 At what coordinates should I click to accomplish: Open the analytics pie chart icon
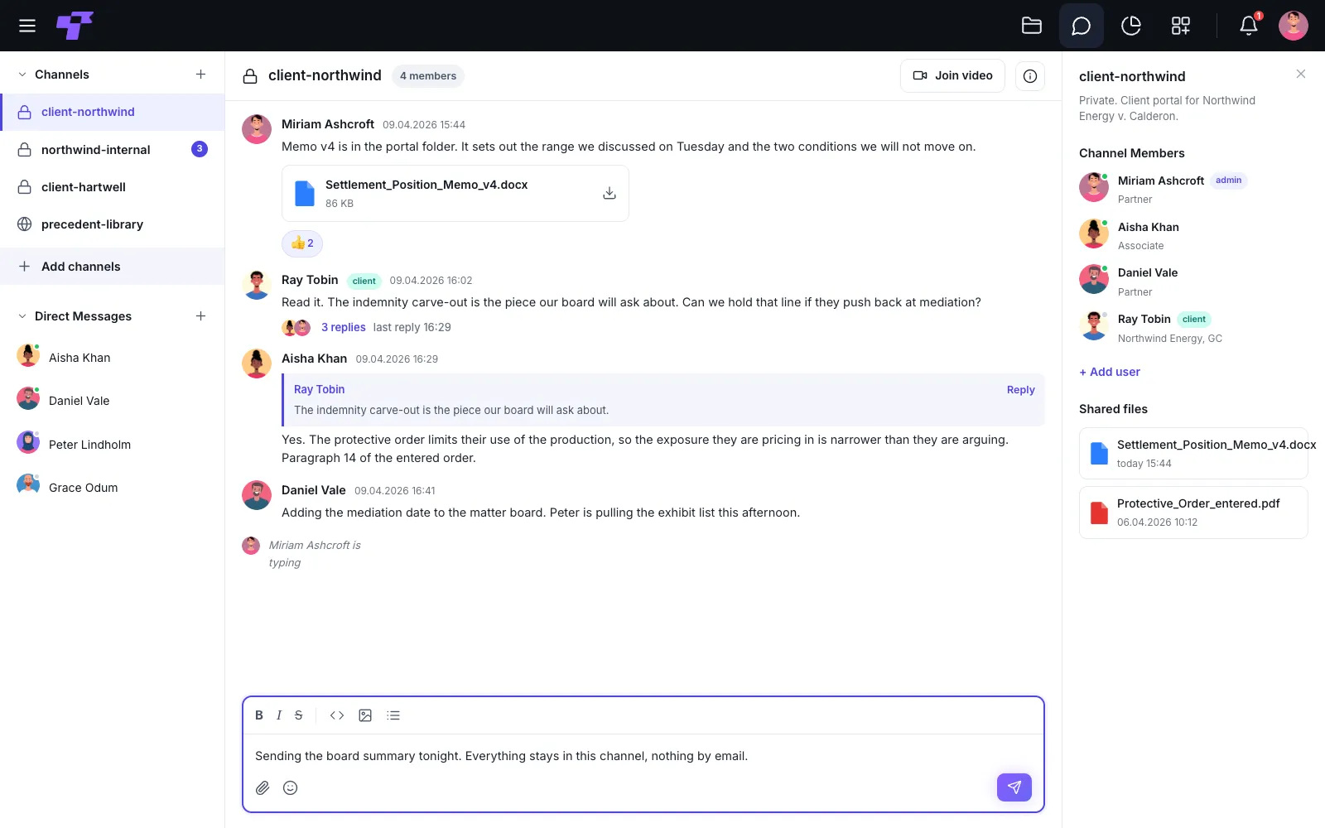1131,26
